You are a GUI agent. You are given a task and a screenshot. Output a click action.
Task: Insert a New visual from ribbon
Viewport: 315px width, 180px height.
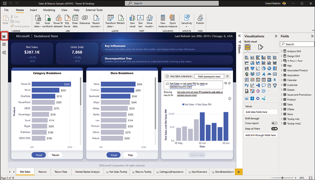(132, 21)
